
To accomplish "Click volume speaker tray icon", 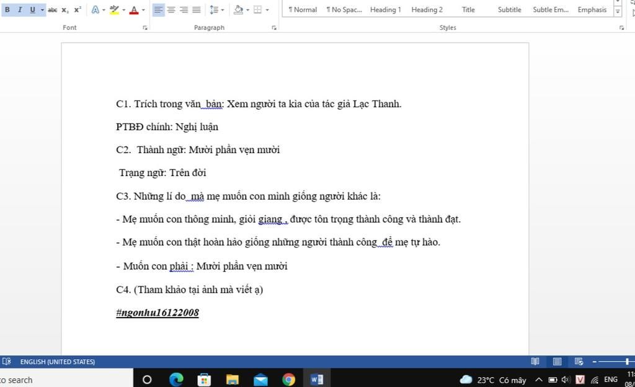I will (566, 380).
